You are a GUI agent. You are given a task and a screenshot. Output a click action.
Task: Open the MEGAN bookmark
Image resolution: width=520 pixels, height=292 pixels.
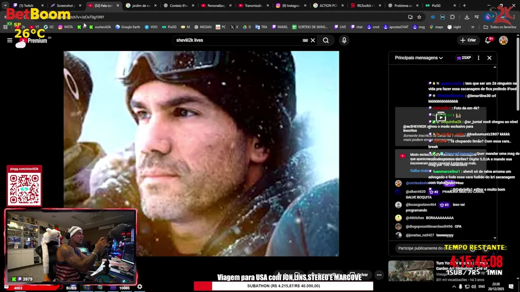203,27
